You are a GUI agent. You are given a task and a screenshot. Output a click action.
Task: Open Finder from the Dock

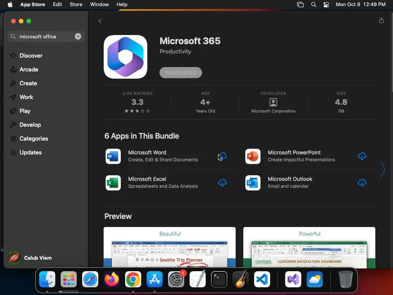point(47,279)
